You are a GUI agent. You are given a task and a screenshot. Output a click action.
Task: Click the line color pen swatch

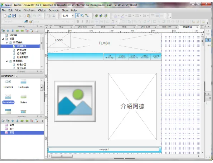(x=122, y=16)
